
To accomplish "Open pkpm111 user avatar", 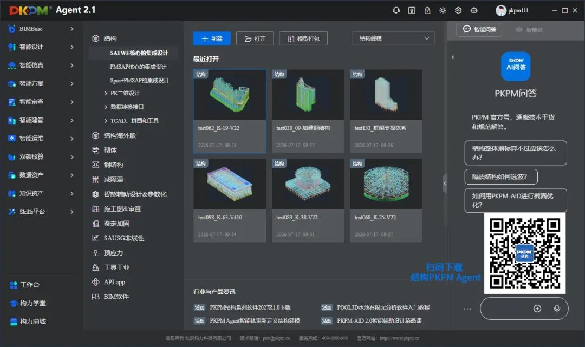I will coord(500,10).
